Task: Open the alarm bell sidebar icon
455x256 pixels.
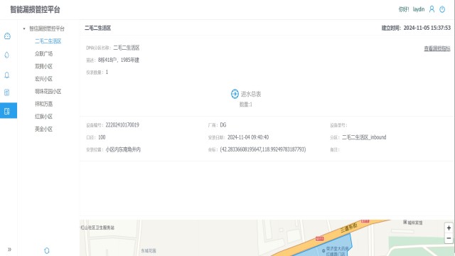Action: pos(7,75)
